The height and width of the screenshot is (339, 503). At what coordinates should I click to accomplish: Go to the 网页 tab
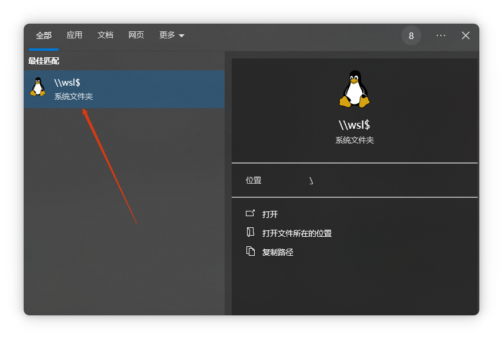pos(136,35)
